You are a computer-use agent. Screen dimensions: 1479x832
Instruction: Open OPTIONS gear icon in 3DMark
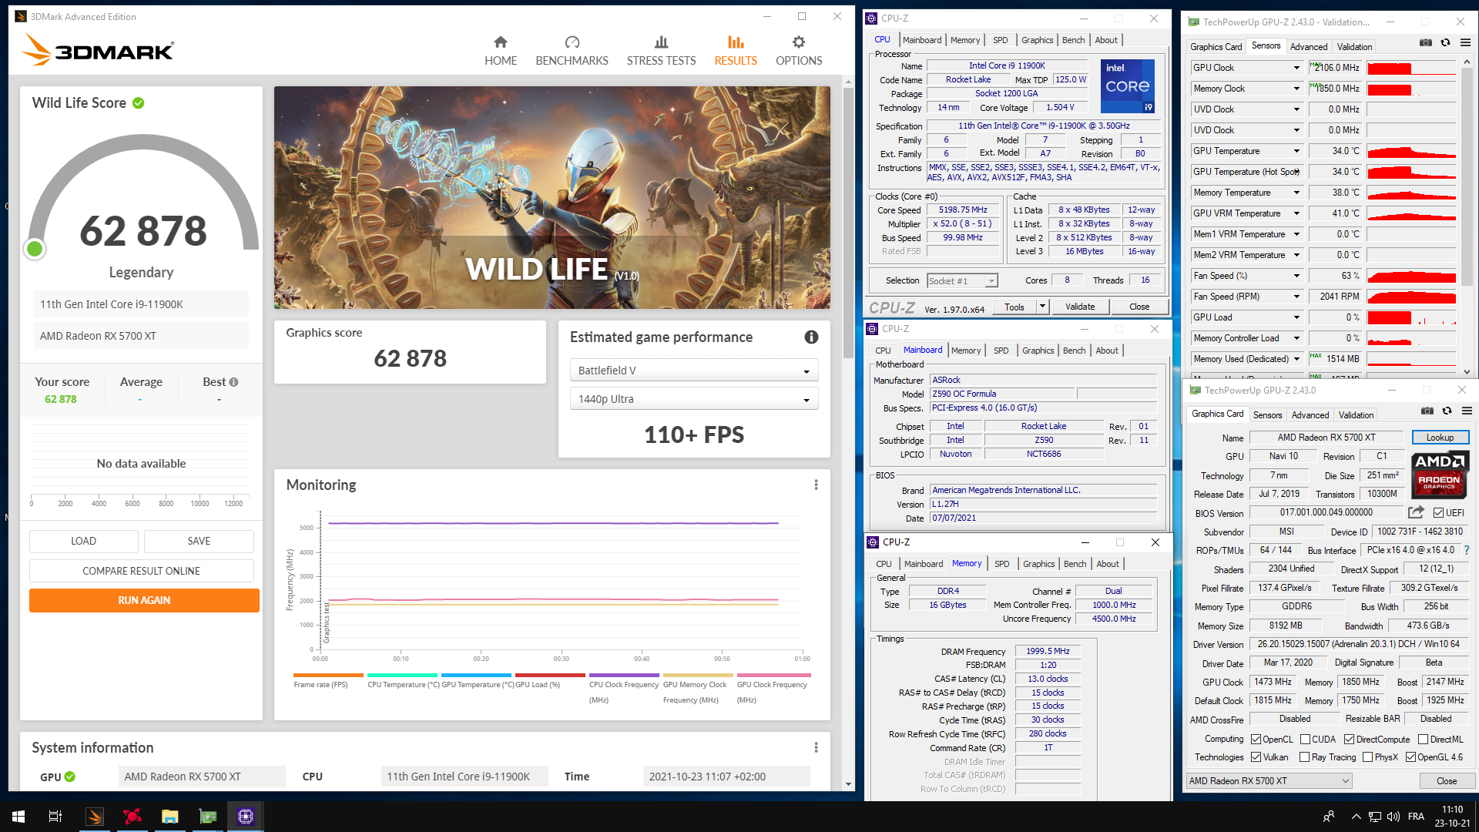point(799,42)
